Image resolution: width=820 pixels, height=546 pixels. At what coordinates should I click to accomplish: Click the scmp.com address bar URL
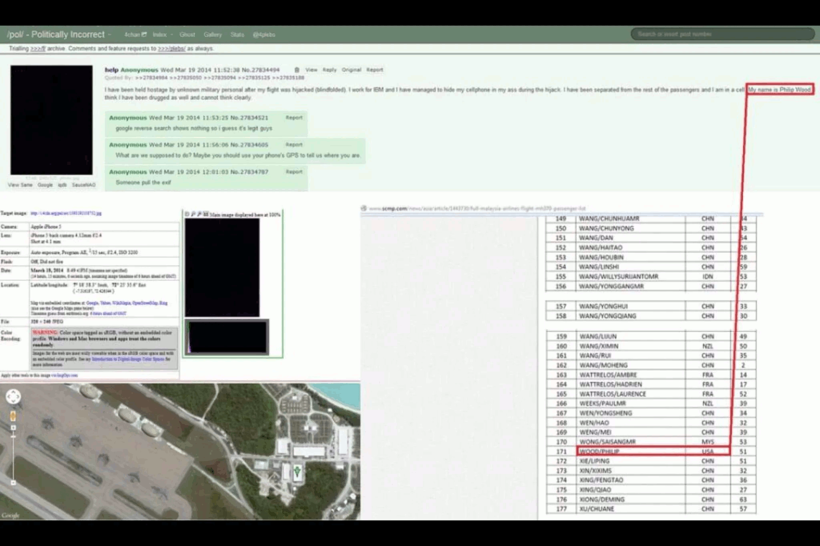pyautogui.click(x=477, y=209)
